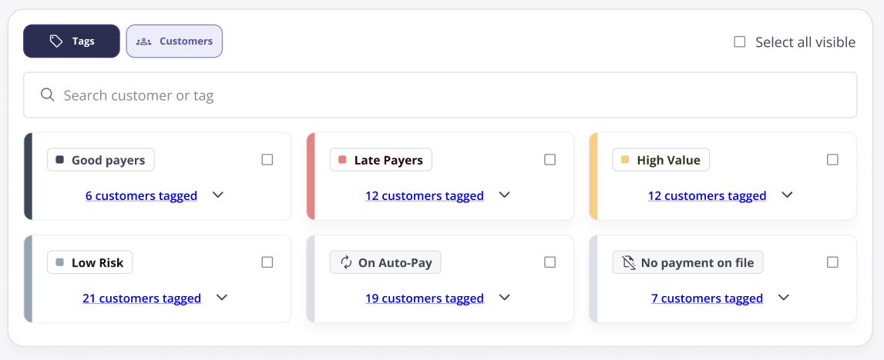Image resolution: width=884 pixels, height=360 pixels.
Task: Click the Late Payers tag chip
Action: (x=381, y=160)
